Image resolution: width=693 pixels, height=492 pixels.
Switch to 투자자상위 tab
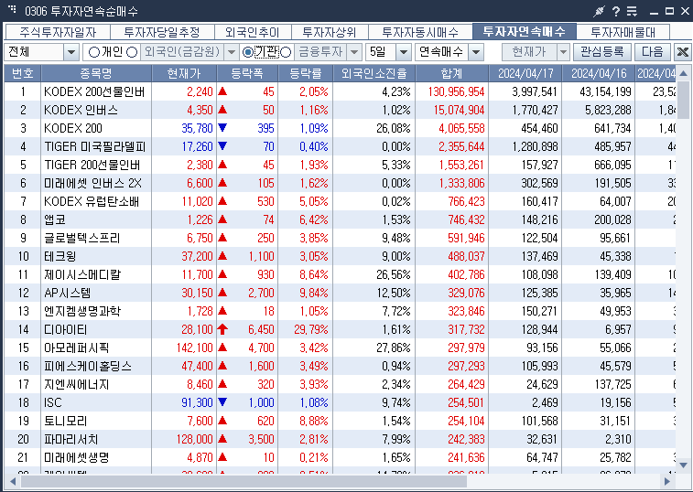(330, 32)
